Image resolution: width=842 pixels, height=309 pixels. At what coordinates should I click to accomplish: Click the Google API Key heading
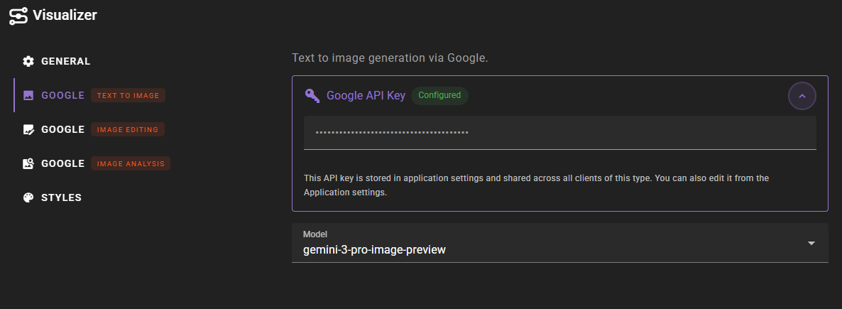pos(366,96)
